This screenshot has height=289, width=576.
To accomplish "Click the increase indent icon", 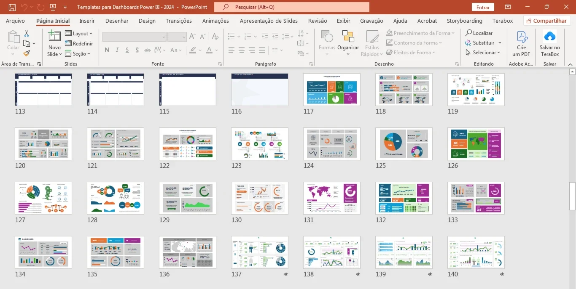I will [x=275, y=37].
